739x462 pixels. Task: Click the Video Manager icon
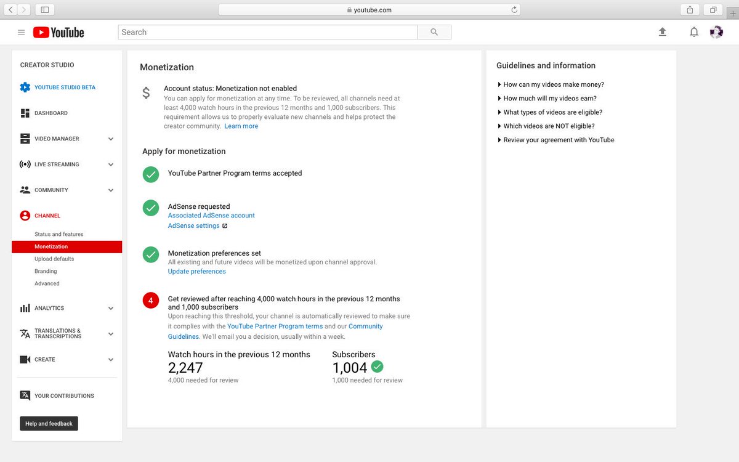(x=25, y=139)
